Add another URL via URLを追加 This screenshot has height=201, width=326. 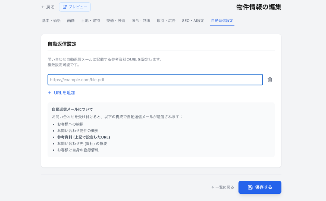(x=64, y=93)
